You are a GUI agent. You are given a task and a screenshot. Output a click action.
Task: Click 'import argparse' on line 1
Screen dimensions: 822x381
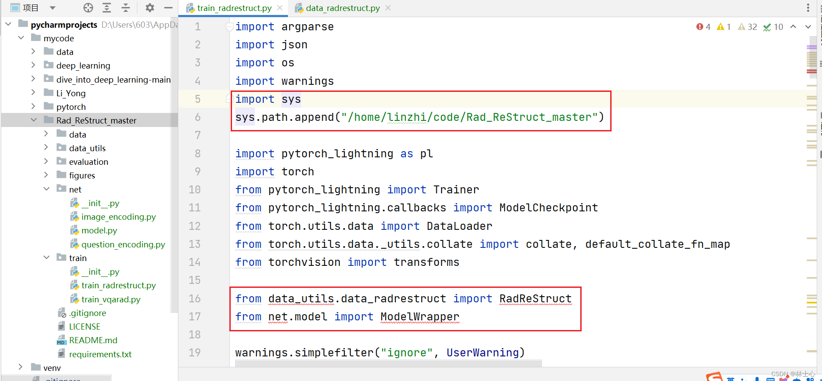click(284, 26)
